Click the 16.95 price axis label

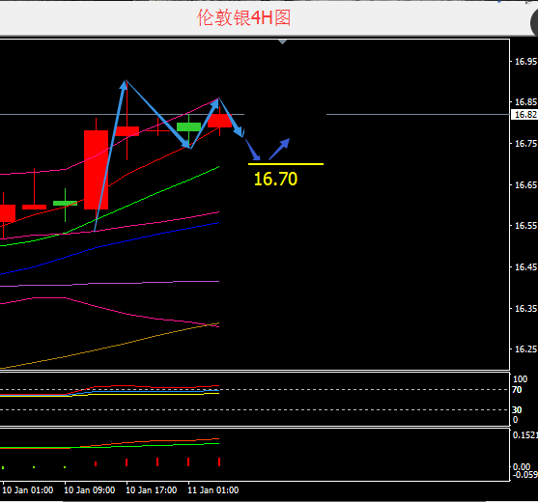[x=525, y=62]
